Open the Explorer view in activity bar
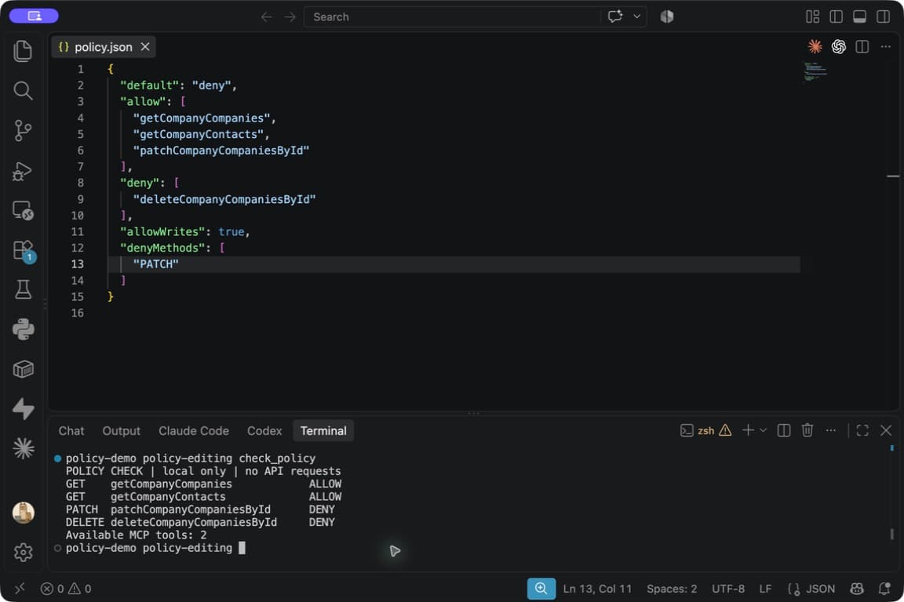 click(23, 51)
